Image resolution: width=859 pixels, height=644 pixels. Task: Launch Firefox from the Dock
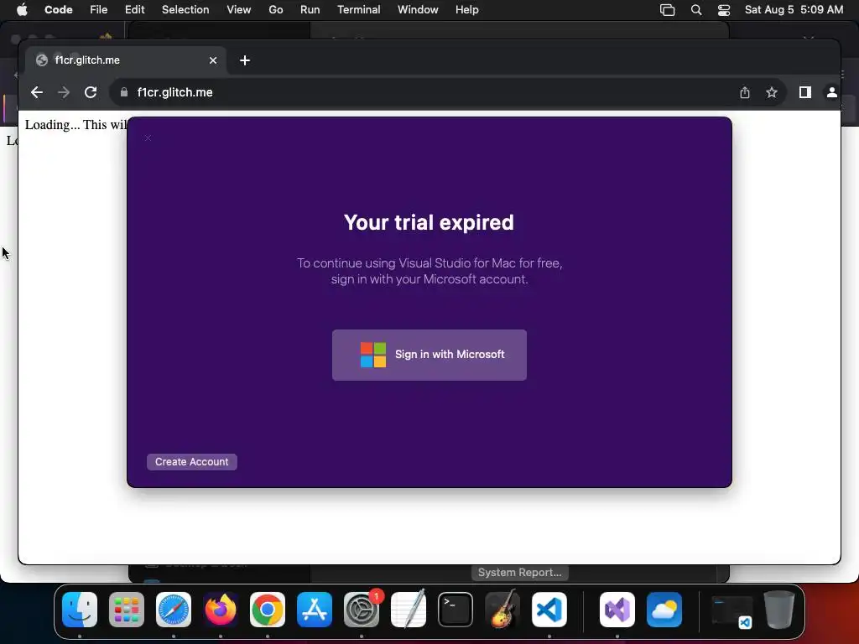pyautogui.click(x=221, y=610)
